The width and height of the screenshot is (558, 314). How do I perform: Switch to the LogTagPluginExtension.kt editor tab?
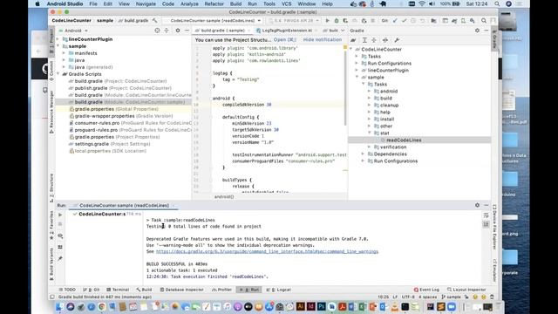tap(287, 31)
